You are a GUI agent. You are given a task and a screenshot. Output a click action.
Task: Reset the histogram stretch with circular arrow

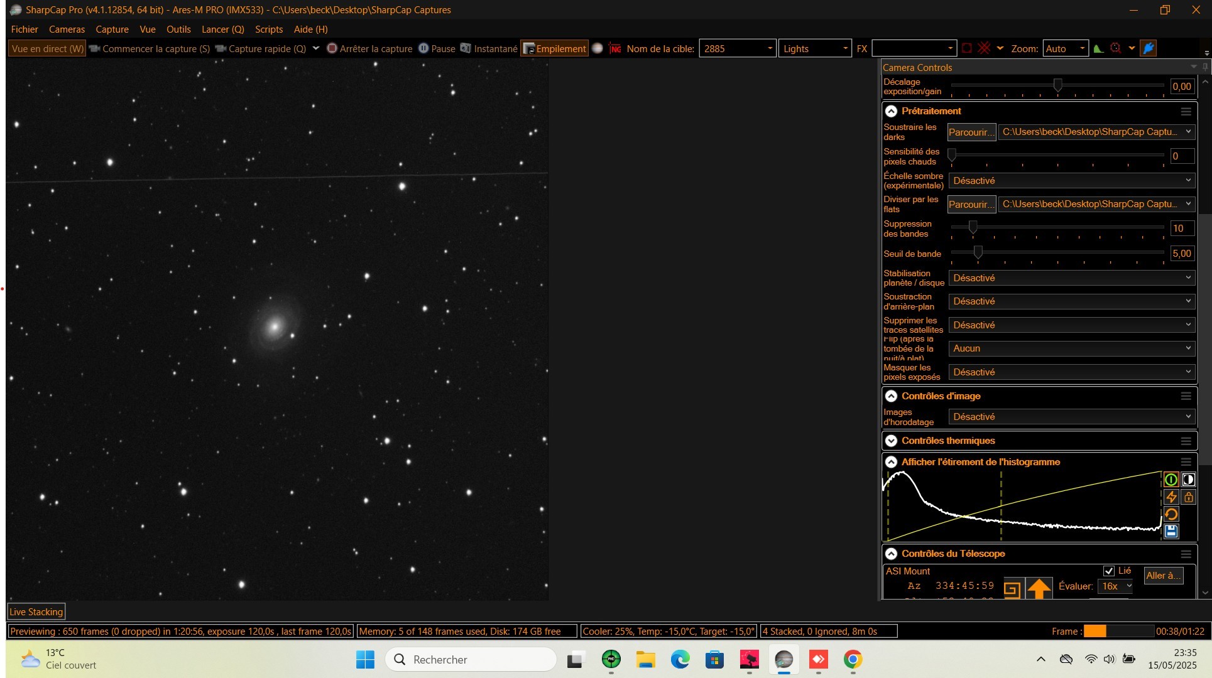pos(1171,514)
